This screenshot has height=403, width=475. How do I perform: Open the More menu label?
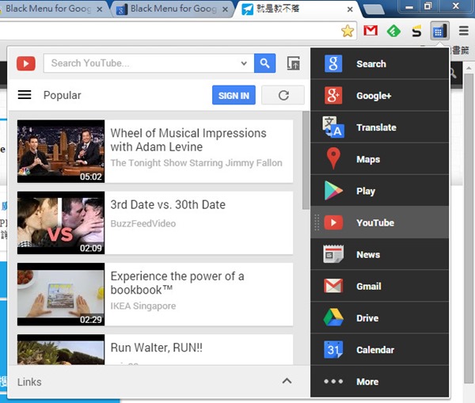click(367, 382)
